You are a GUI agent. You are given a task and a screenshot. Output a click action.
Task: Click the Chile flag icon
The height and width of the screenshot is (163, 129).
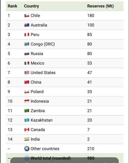point(27,16)
